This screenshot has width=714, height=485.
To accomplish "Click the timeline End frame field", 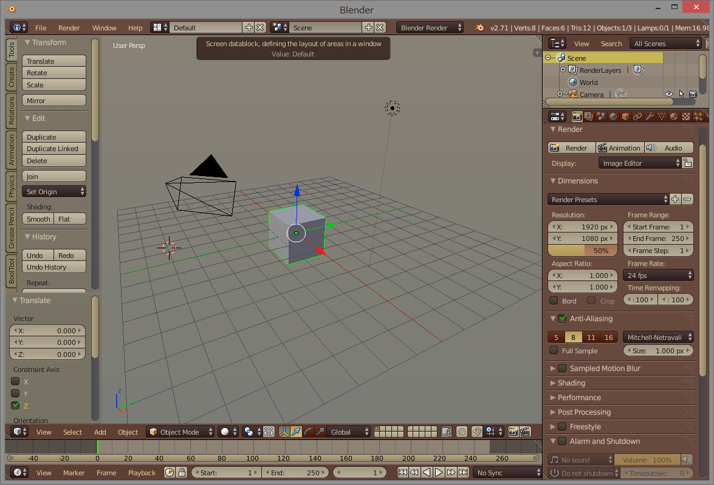I will point(295,473).
